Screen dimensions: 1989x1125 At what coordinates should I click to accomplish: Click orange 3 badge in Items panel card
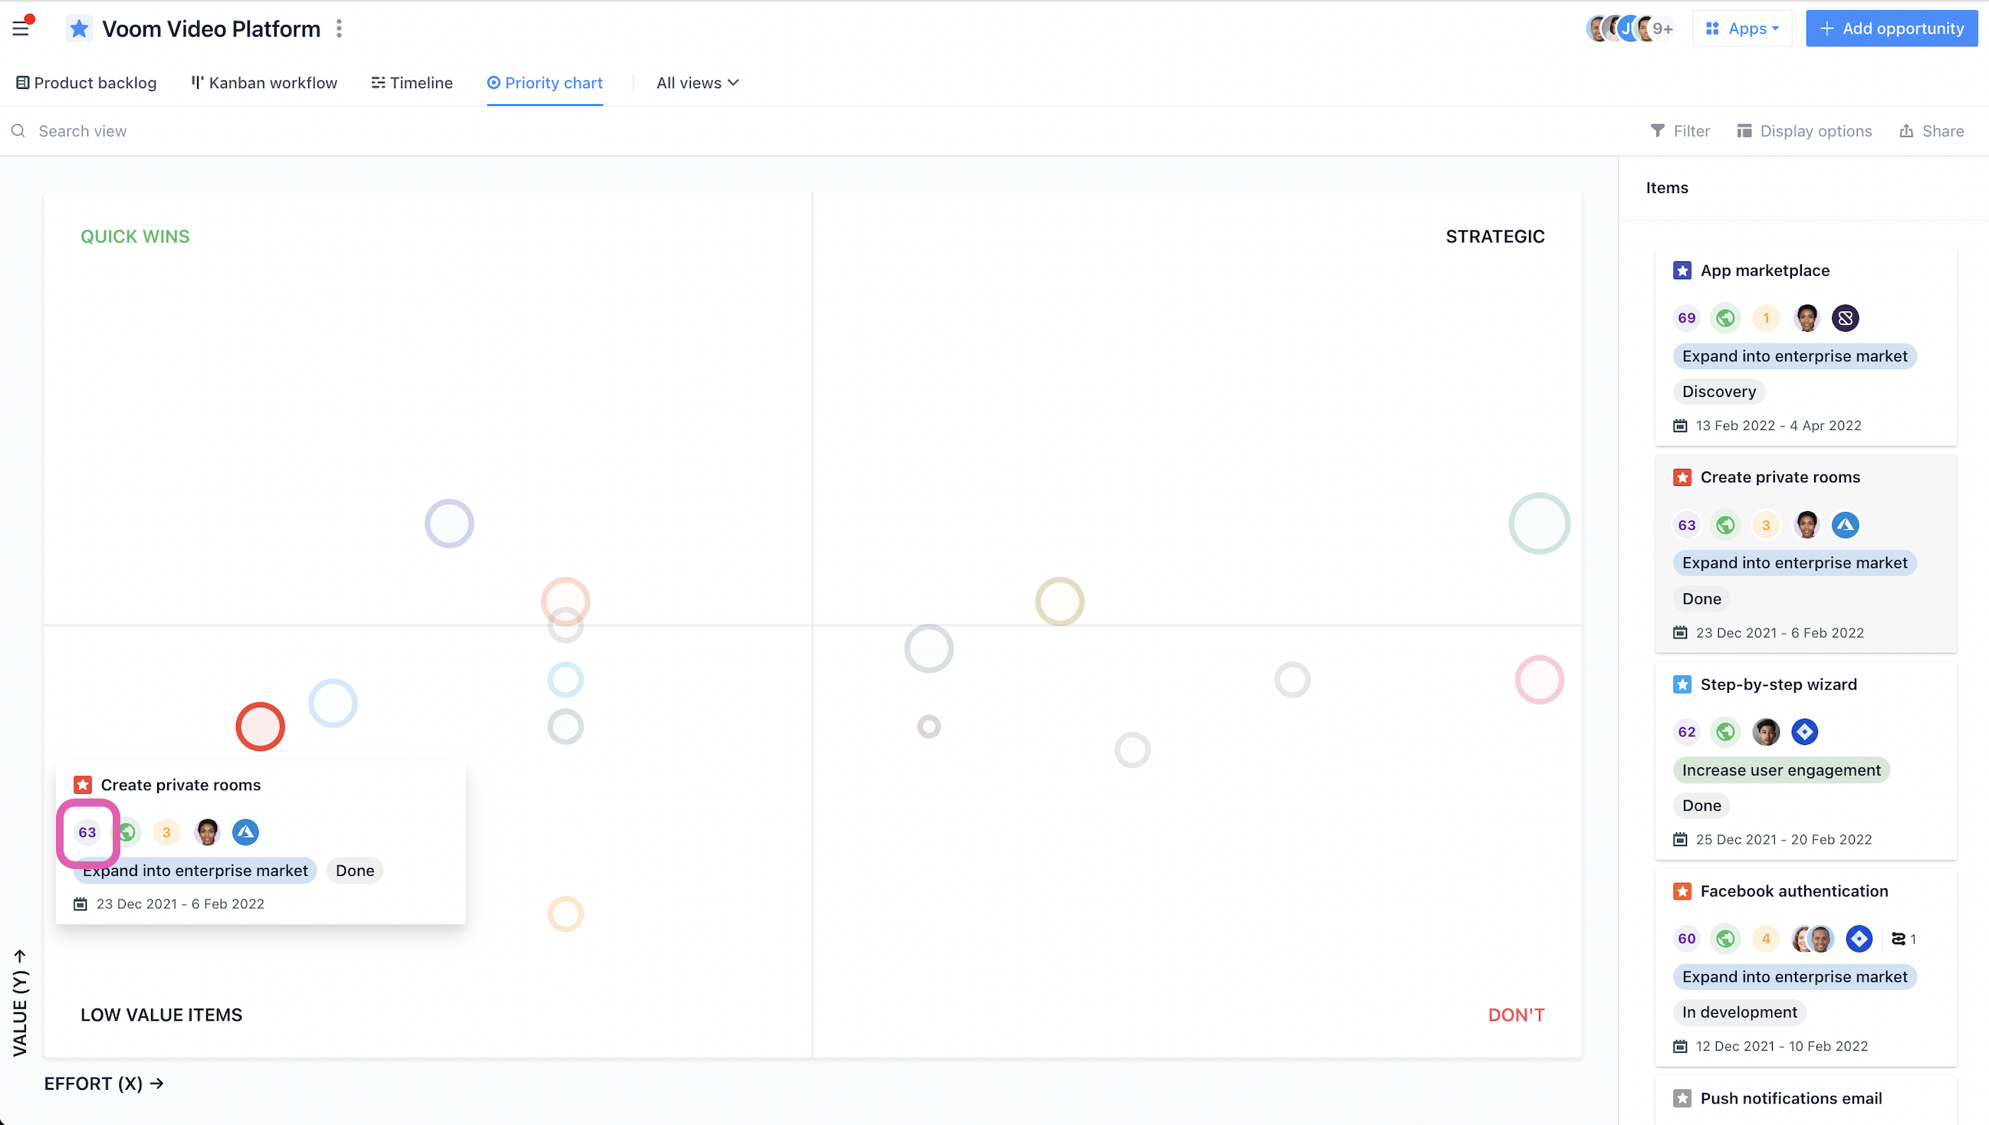[1766, 525]
